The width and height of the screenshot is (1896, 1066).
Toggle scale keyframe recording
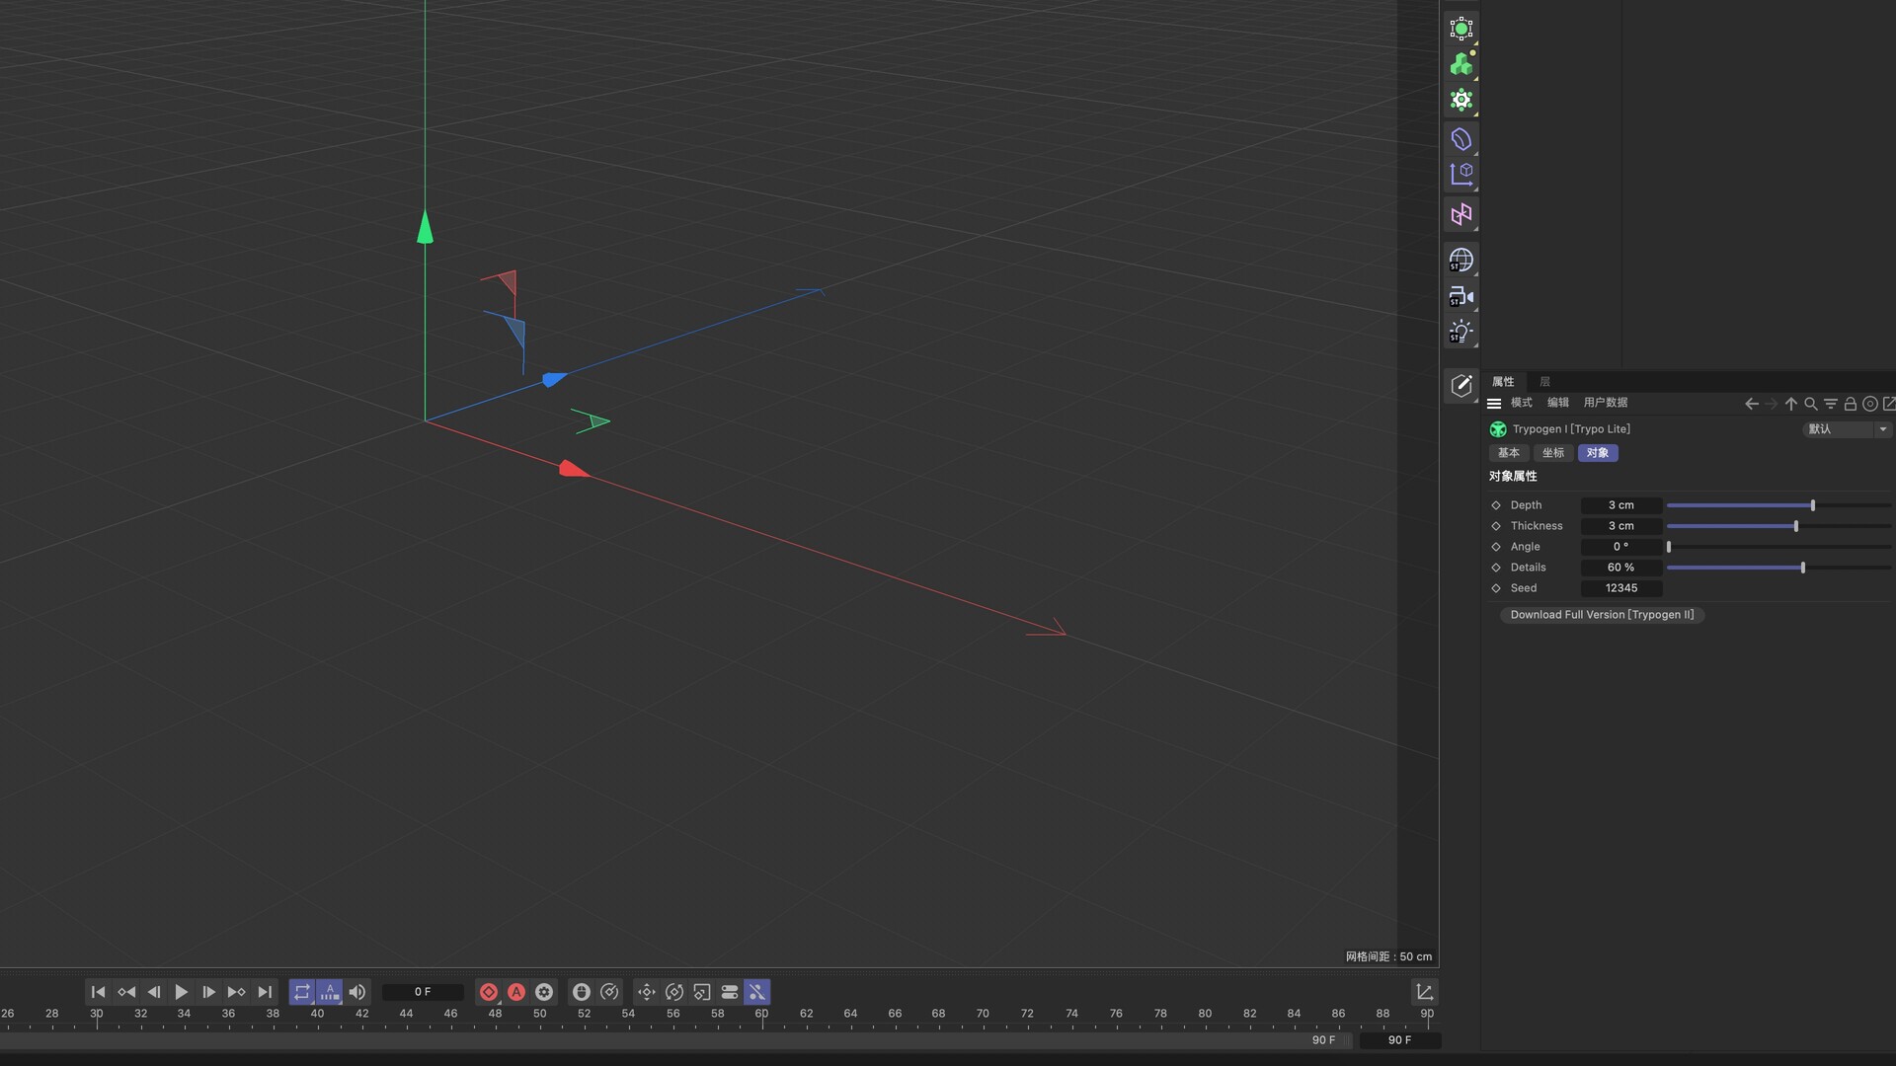coord(702,992)
